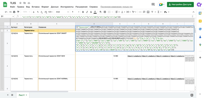The height and width of the screenshot is (98, 204).
Task: Open the Лист1 sheet tab
Action: (23, 95)
